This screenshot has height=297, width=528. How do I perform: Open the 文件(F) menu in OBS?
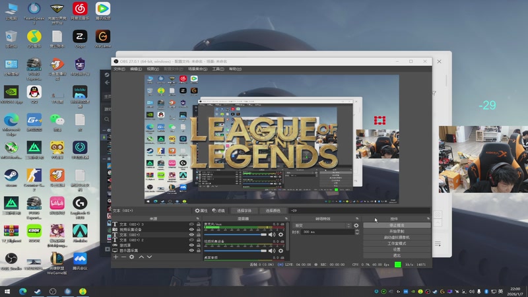[x=119, y=69]
